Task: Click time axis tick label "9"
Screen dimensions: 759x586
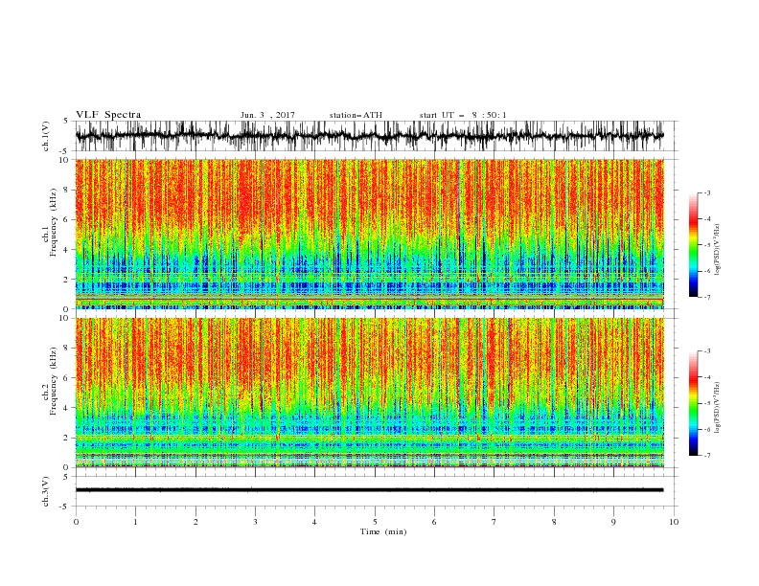Action: pos(613,522)
